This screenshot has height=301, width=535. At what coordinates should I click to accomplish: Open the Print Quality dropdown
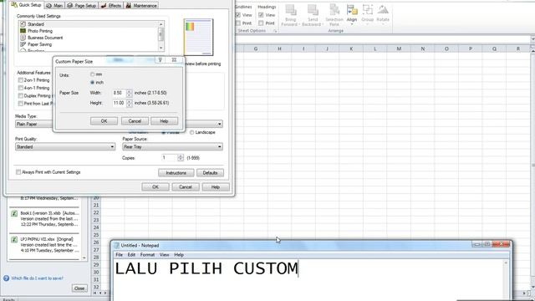pos(65,147)
